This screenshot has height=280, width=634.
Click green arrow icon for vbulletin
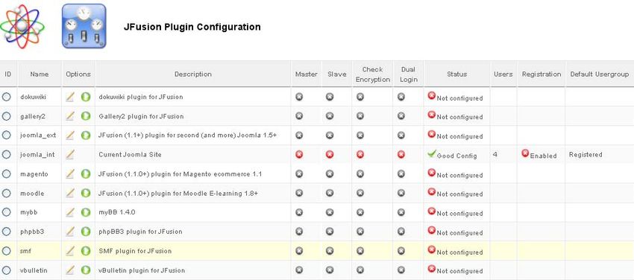[85, 270]
